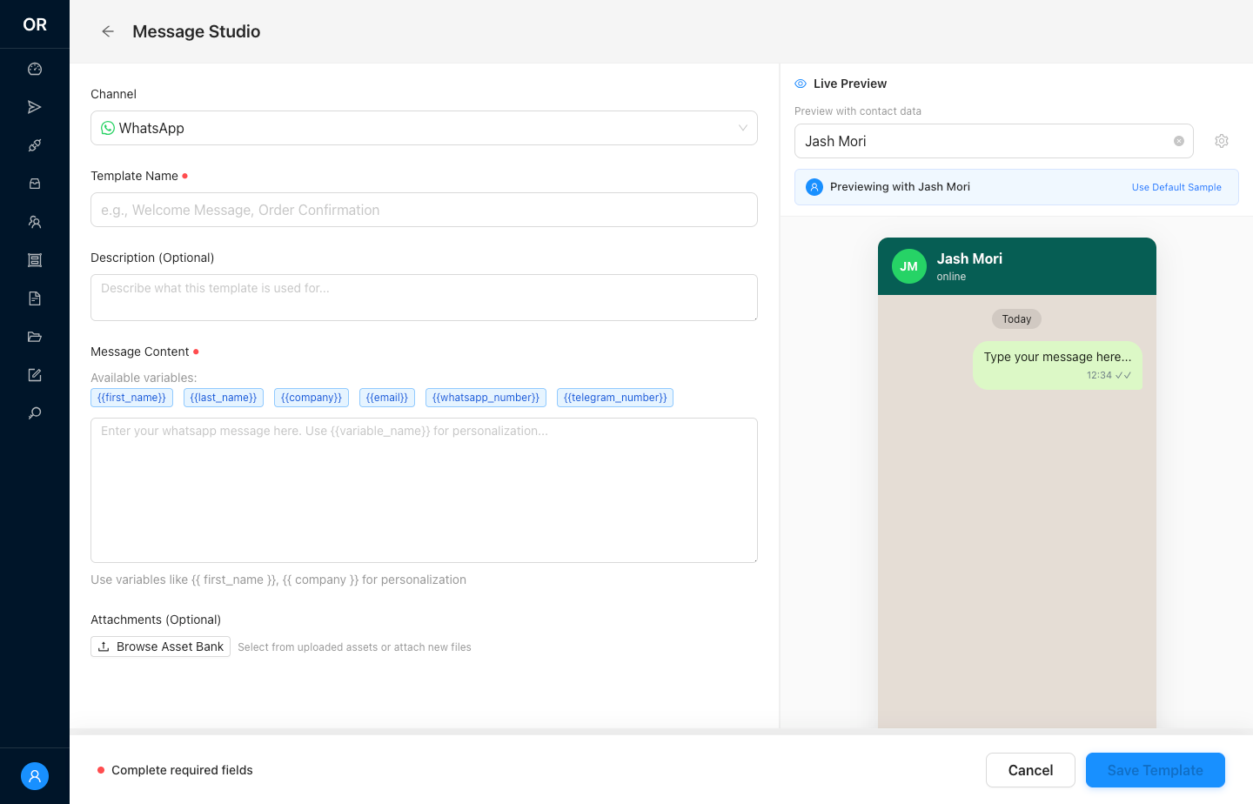This screenshot has width=1253, height=804.
Task: Focus the Template Name input field
Action: (424, 209)
